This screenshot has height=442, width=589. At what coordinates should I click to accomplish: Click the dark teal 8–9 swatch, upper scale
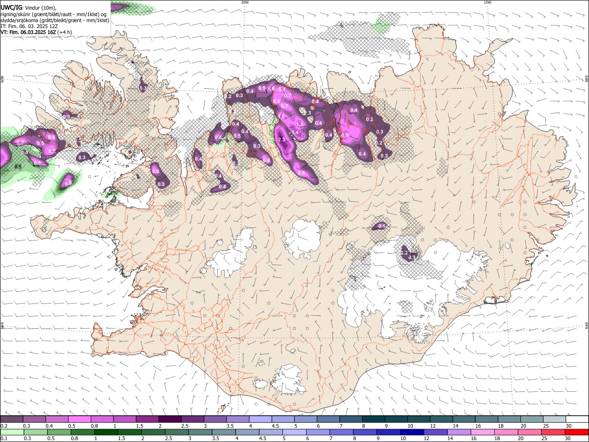click(x=373, y=419)
